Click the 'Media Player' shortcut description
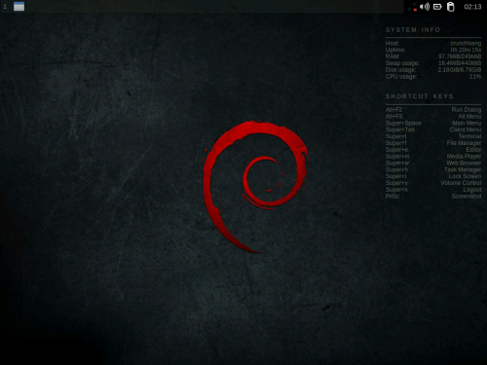487x365 pixels. click(x=464, y=157)
